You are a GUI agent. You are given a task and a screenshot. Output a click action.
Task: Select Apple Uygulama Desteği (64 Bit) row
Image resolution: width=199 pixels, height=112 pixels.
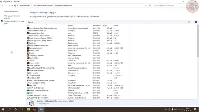click(78, 40)
